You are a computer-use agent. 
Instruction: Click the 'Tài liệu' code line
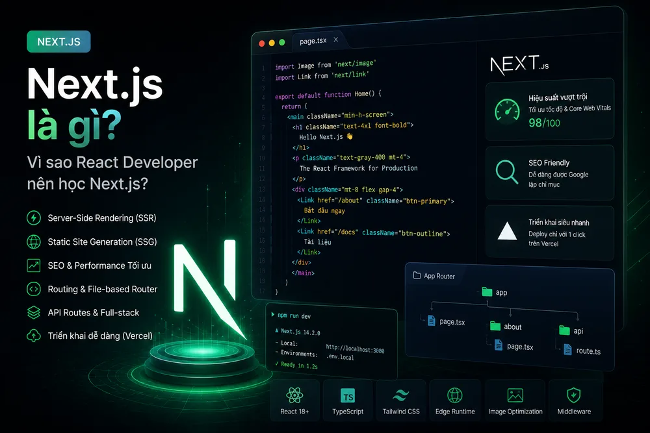pyautogui.click(x=318, y=241)
